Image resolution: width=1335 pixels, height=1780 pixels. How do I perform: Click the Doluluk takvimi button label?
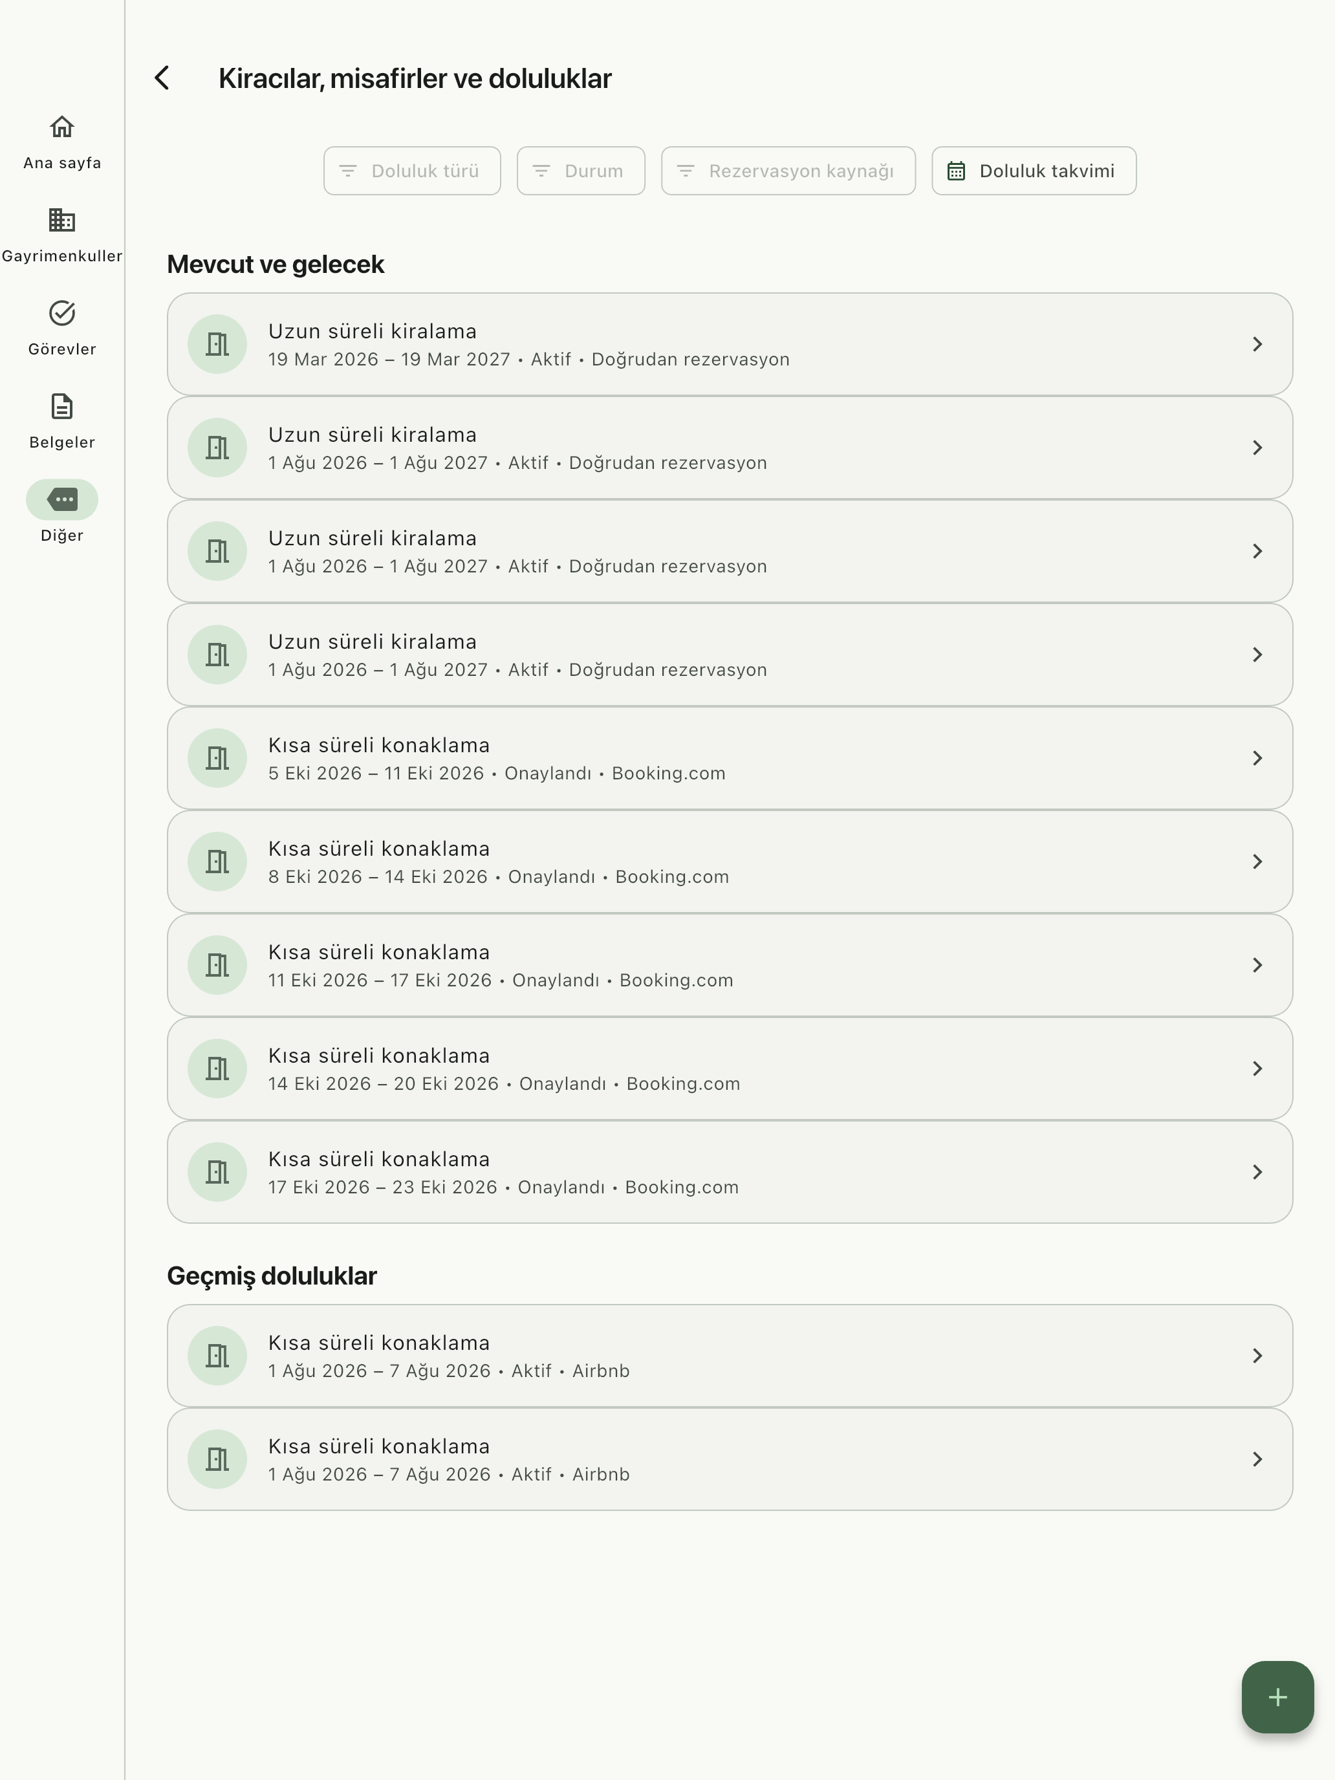tap(1047, 171)
